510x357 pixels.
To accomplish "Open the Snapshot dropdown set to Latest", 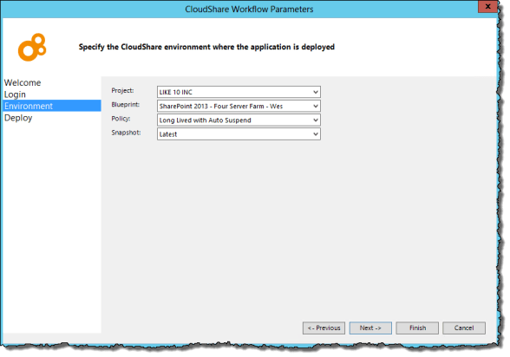I will click(239, 133).
